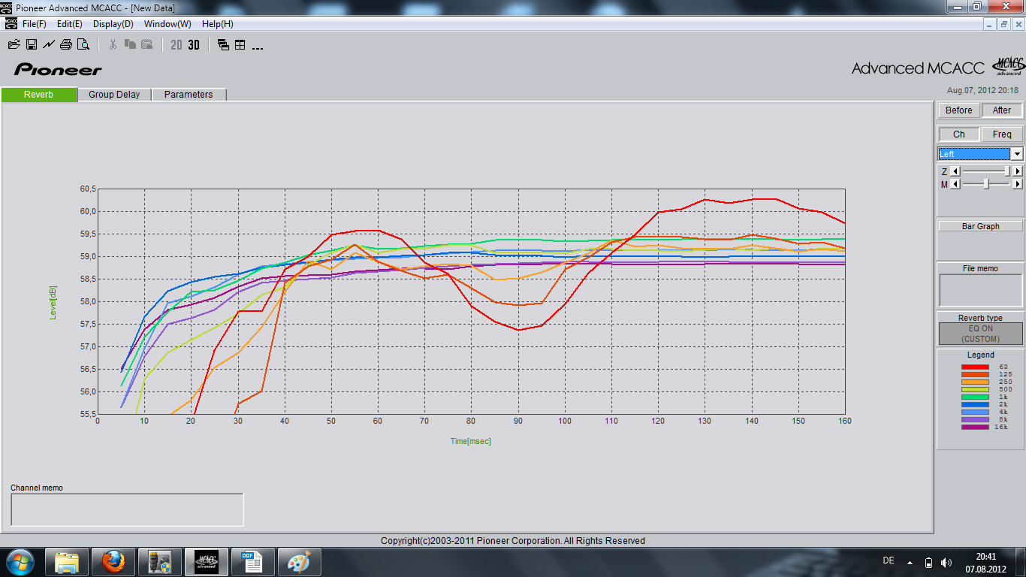Click the Bar Graph button
Viewport: 1026px width, 577px height.
tap(980, 226)
